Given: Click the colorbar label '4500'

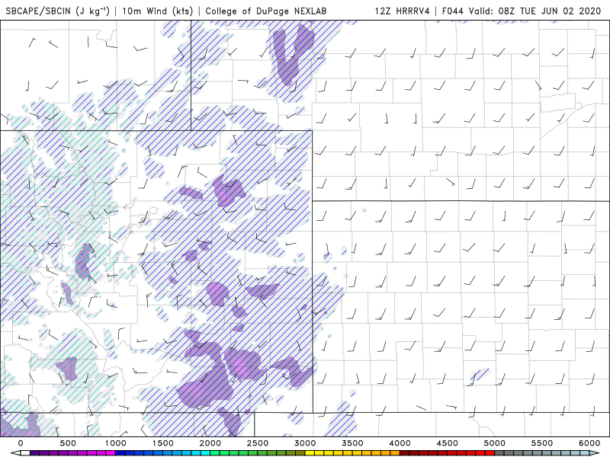Looking at the screenshot, I should [448, 443].
